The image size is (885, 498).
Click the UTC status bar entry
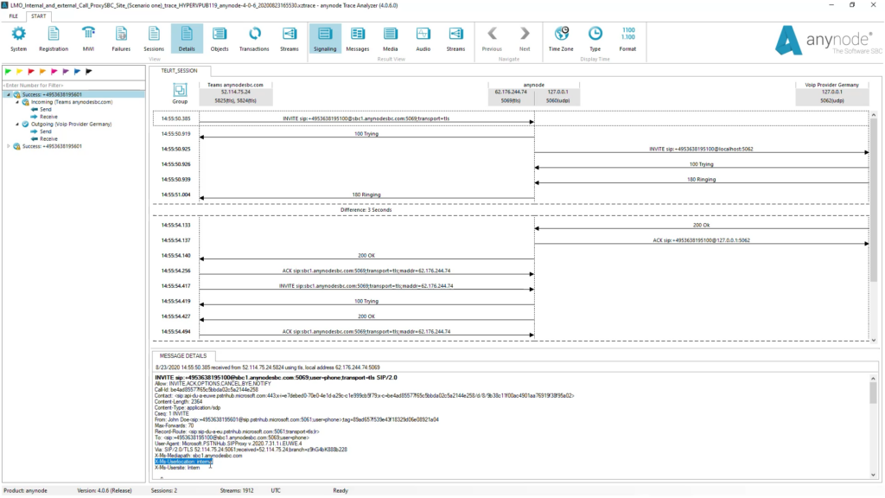point(276,491)
